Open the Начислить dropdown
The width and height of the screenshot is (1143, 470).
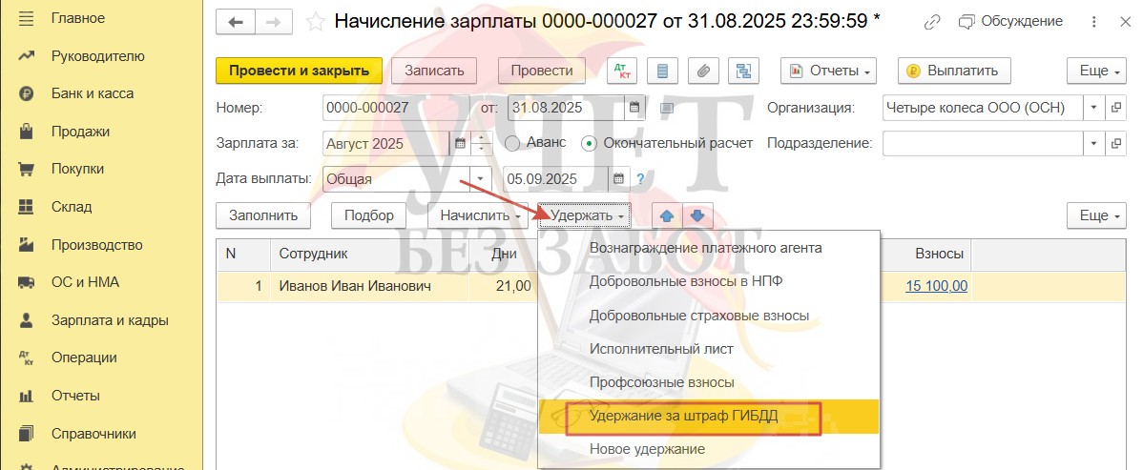click(x=480, y=215)
